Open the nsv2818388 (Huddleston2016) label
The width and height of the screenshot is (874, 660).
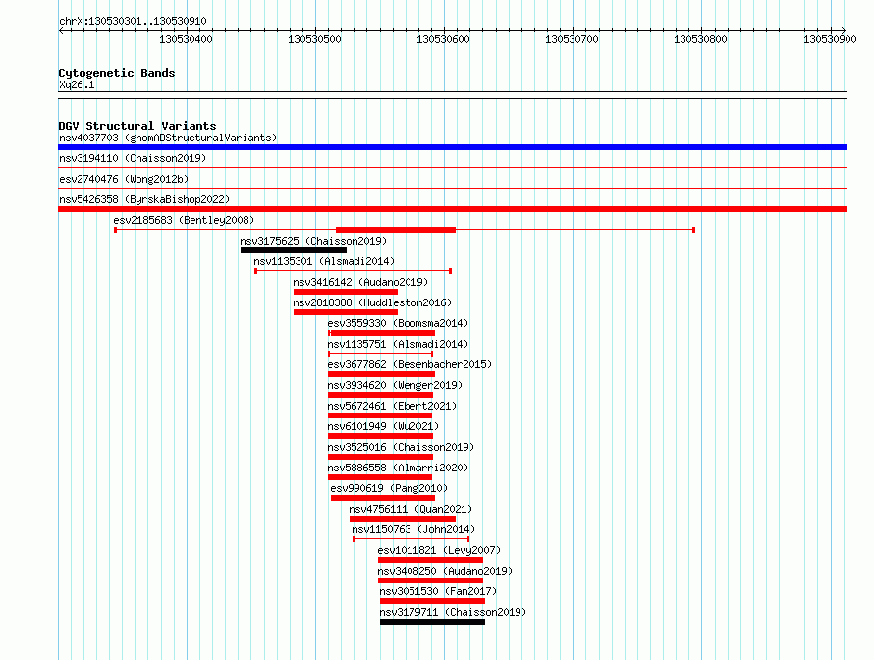pyautogui.click(x=372, y=302)
